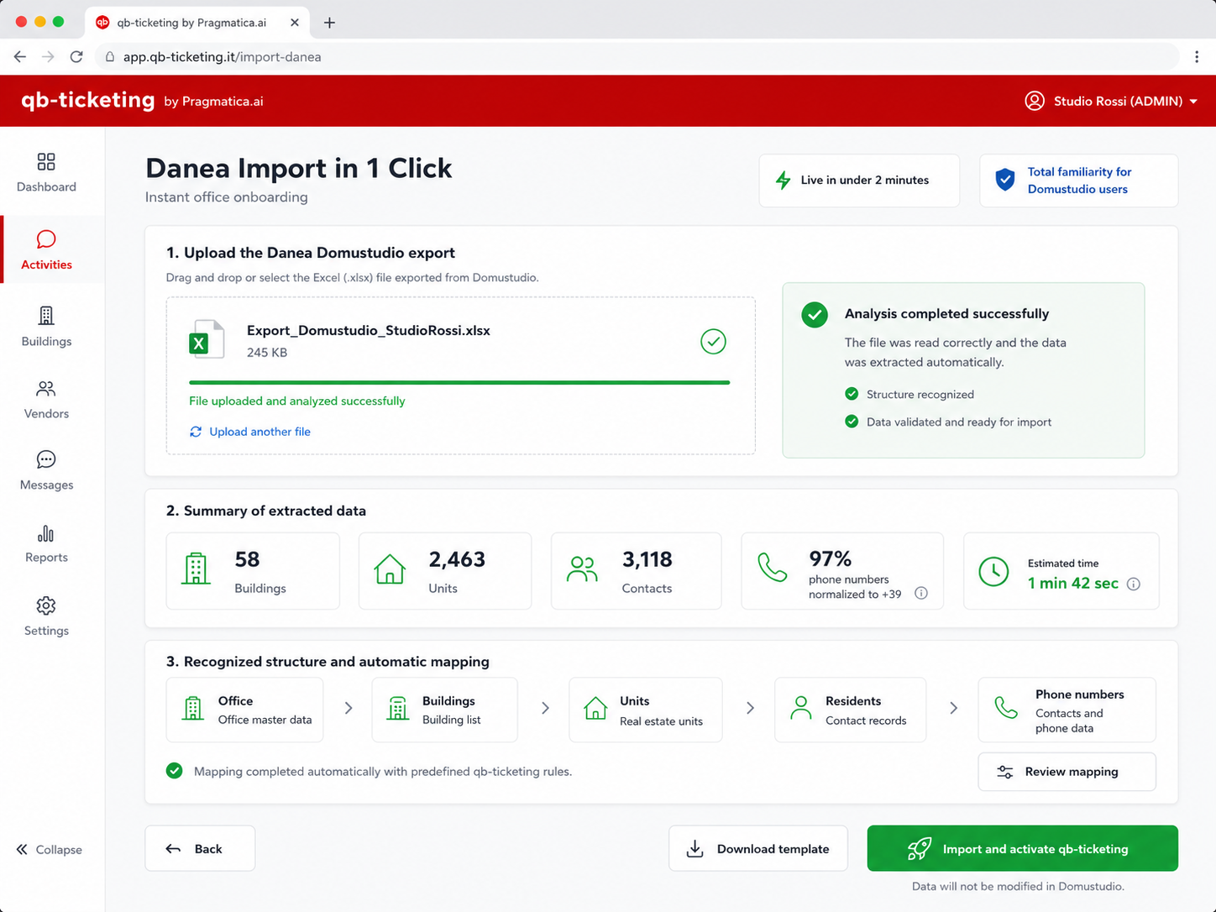1216x912 pixels.
Task: Click the Data validated check mark
Action: (x=852, y=422)
